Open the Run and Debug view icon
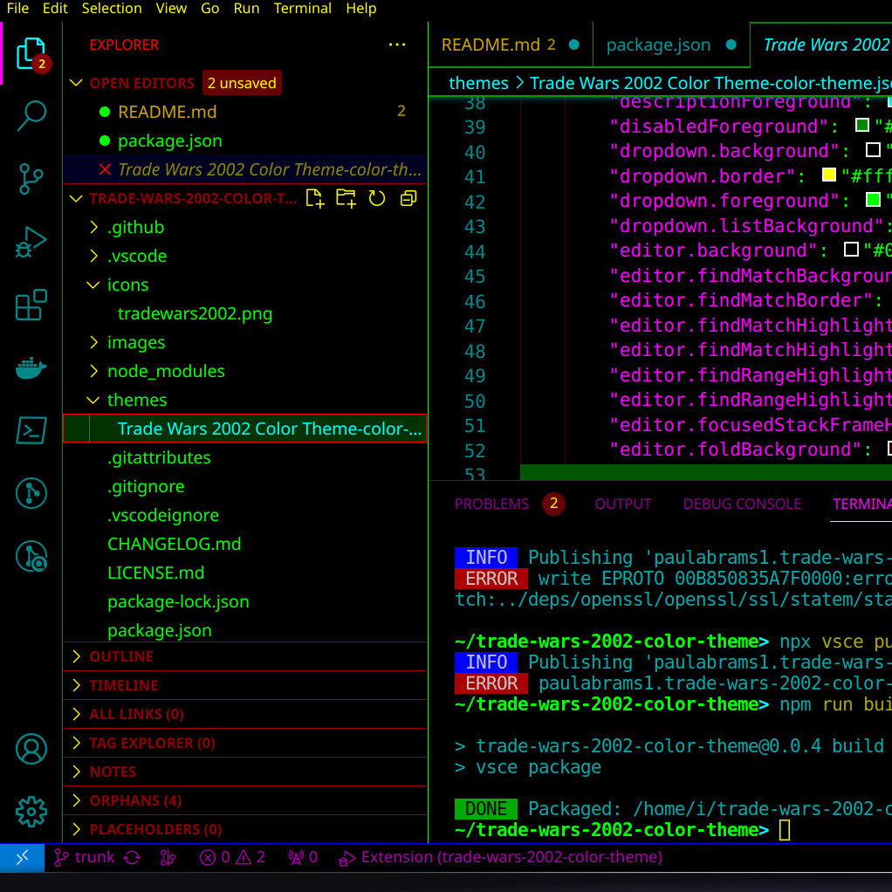892x892 pixels. click(x=31, y=242)
